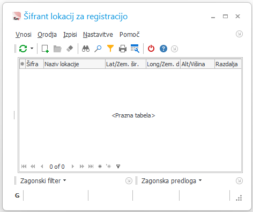Click the printer icon
Screen dimensions: 253x212
pos(123,49)
